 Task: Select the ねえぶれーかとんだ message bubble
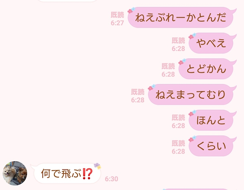(x=181, y=17)
